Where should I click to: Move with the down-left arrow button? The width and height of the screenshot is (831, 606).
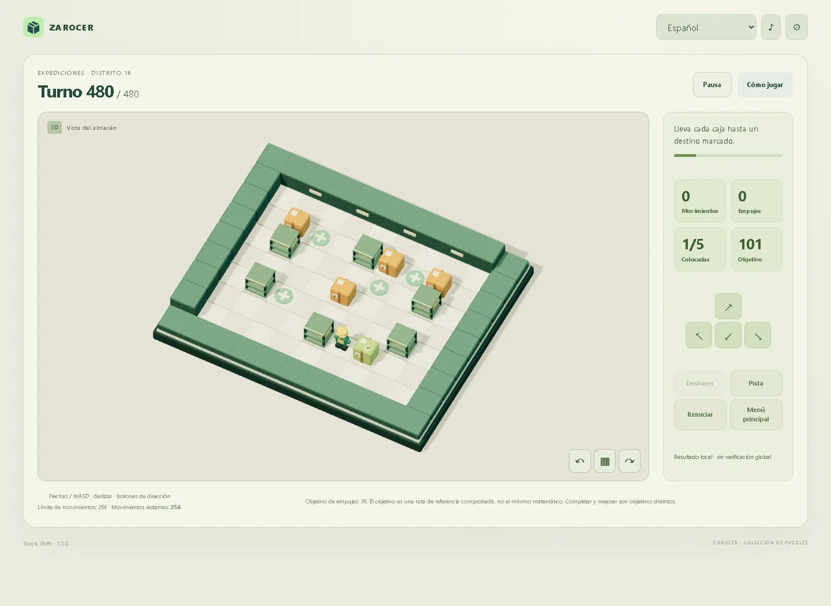[x=728, y=335]
